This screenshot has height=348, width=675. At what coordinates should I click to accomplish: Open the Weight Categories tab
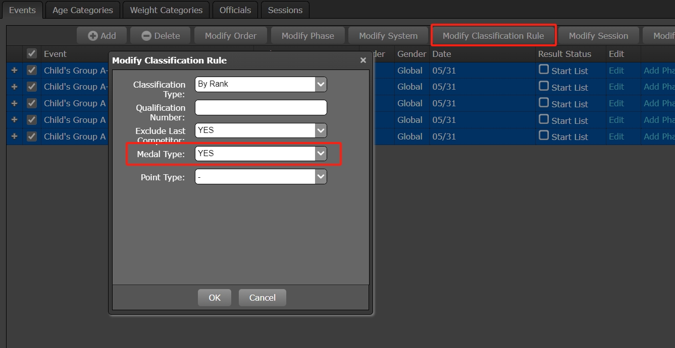click(x=166, y=10)
